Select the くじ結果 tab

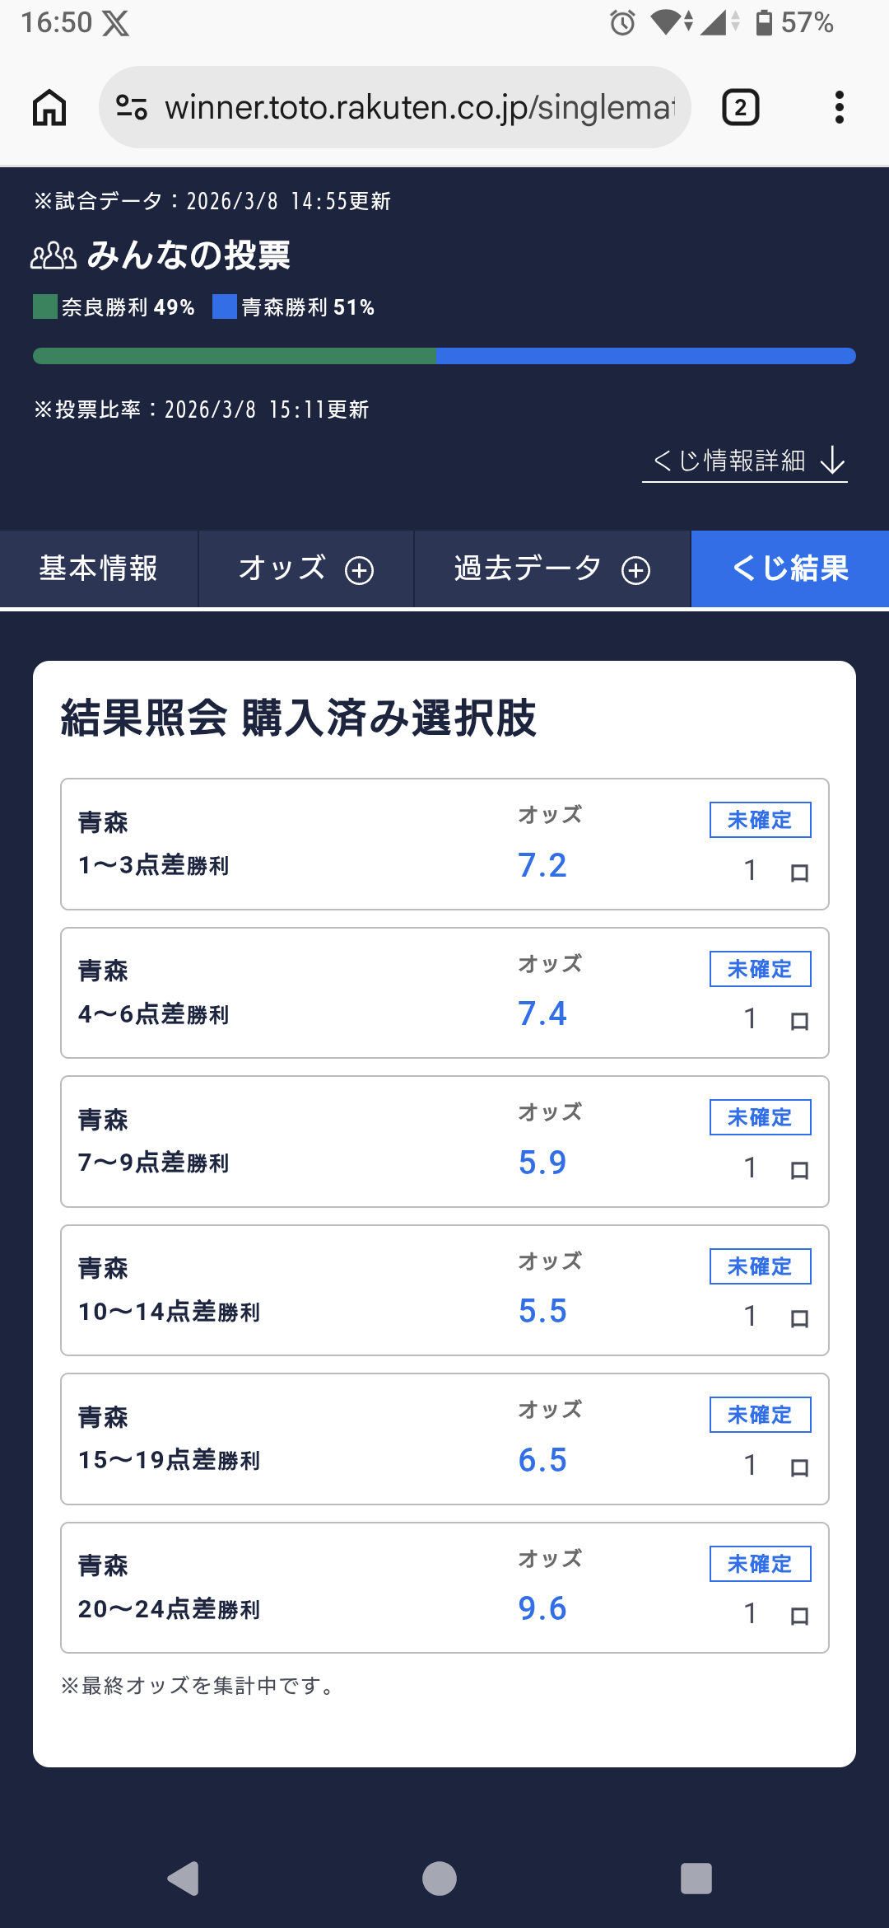[789, 569]
